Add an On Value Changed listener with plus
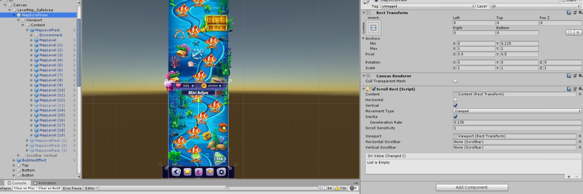This screenshot has height=194, width=583. pos(568,177)
